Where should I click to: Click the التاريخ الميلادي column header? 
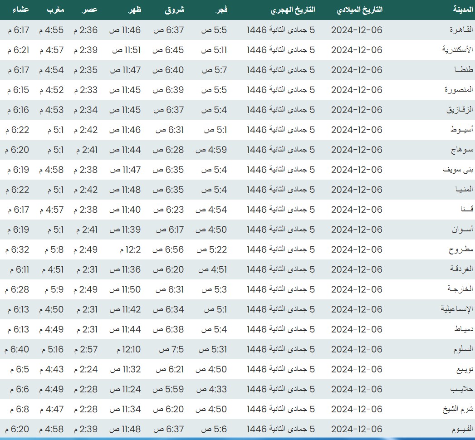click(360, 10)
